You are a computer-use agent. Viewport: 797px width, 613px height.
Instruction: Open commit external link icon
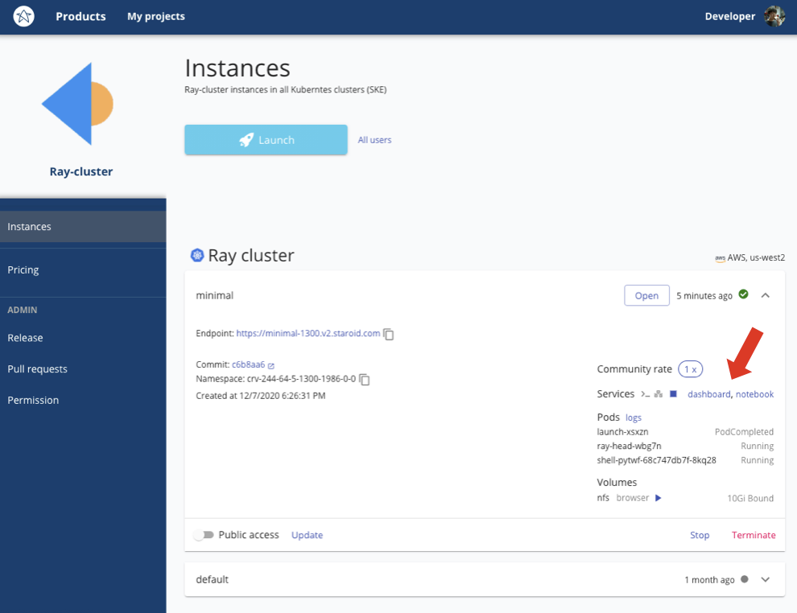click(271, 366)
